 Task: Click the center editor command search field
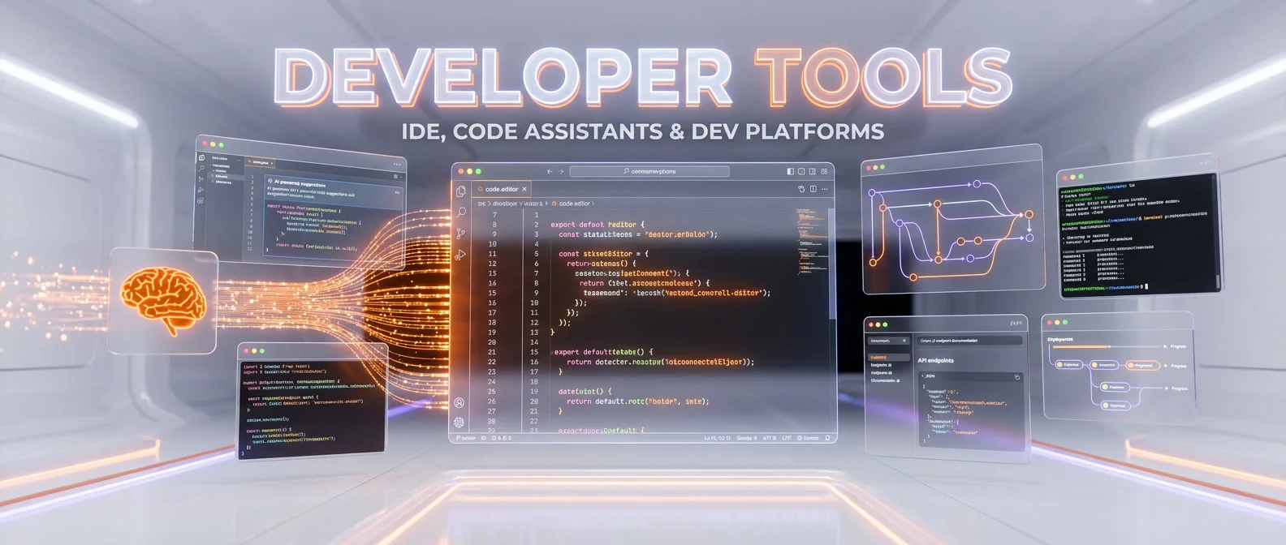649,171
